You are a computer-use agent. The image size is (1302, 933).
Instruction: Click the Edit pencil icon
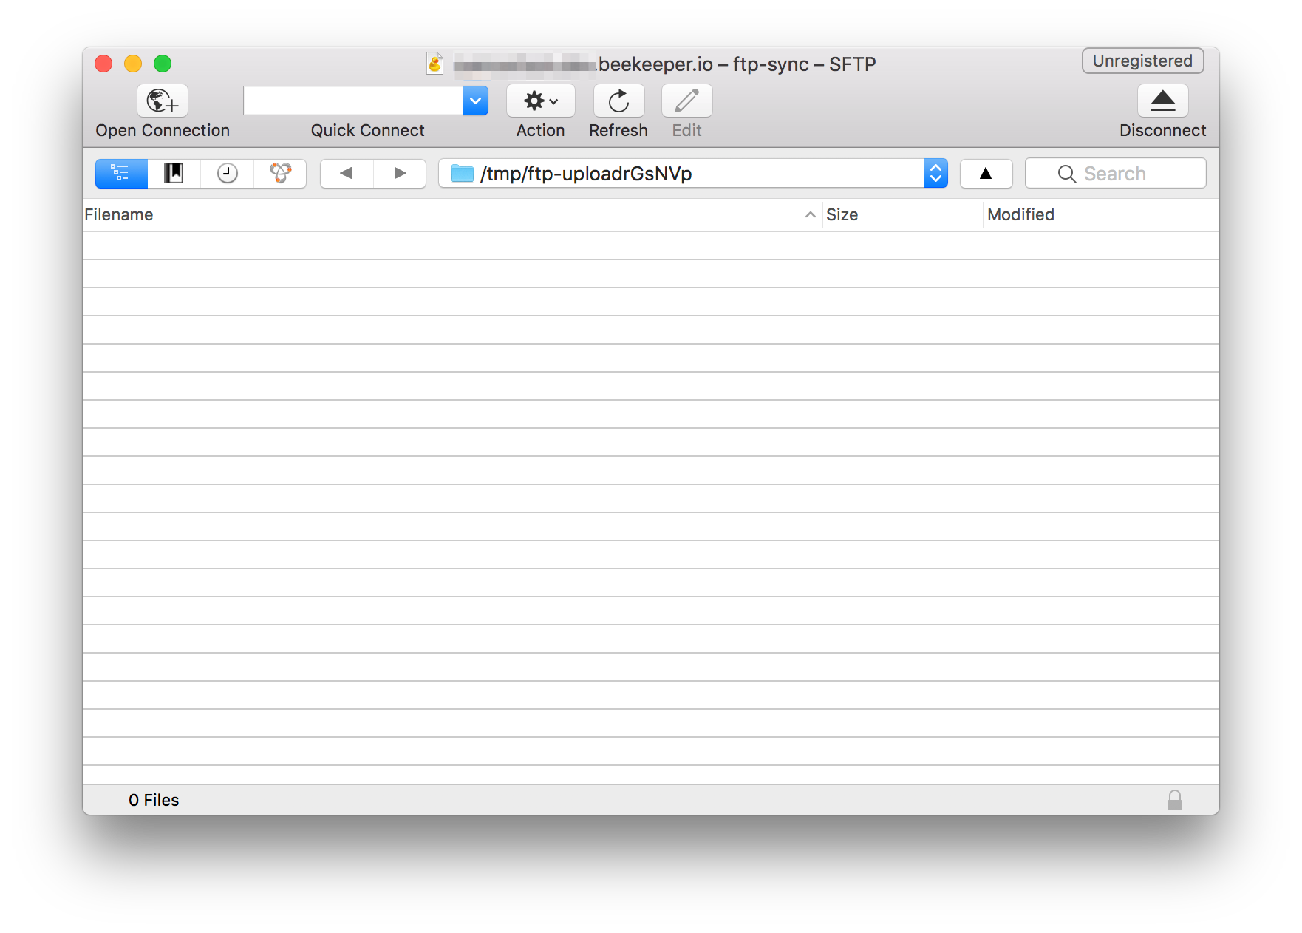point(686,101)
